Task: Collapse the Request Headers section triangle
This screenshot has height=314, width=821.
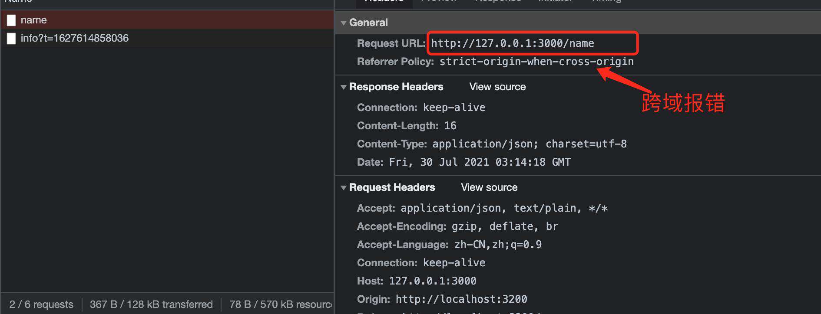Action: coord(344,188)
